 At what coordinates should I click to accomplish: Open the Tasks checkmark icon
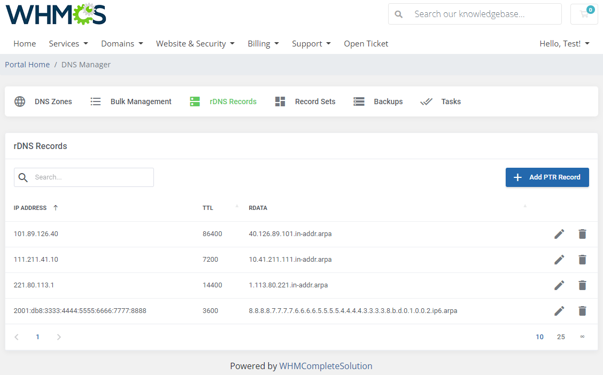pos(427,101)
